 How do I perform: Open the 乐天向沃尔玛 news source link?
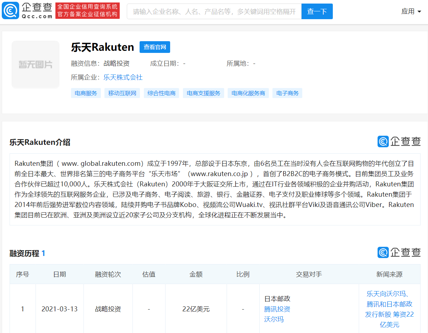pos(389,309)
